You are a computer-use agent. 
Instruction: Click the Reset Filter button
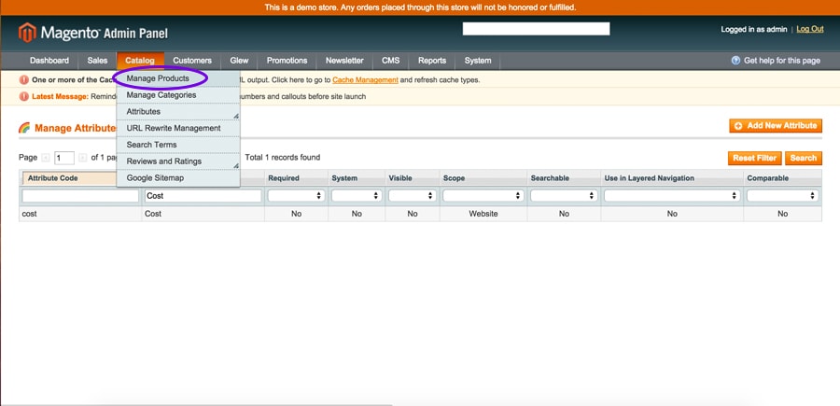click(755, 158)
